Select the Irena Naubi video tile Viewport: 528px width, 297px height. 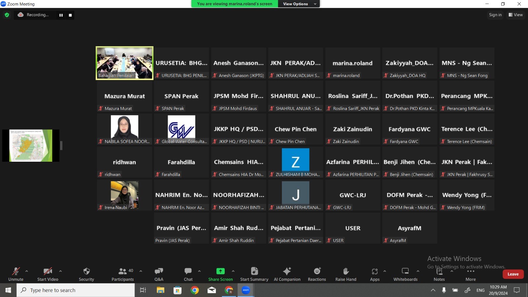(124, 195)
